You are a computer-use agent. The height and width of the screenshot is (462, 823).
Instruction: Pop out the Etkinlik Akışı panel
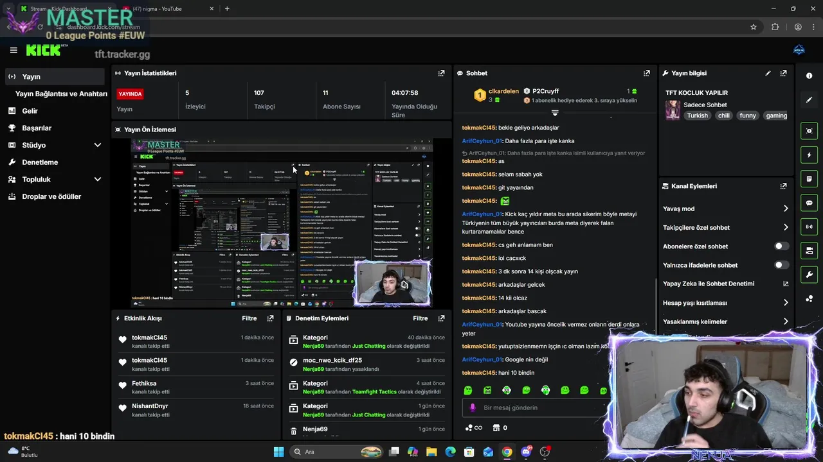(x=270, y=318)
